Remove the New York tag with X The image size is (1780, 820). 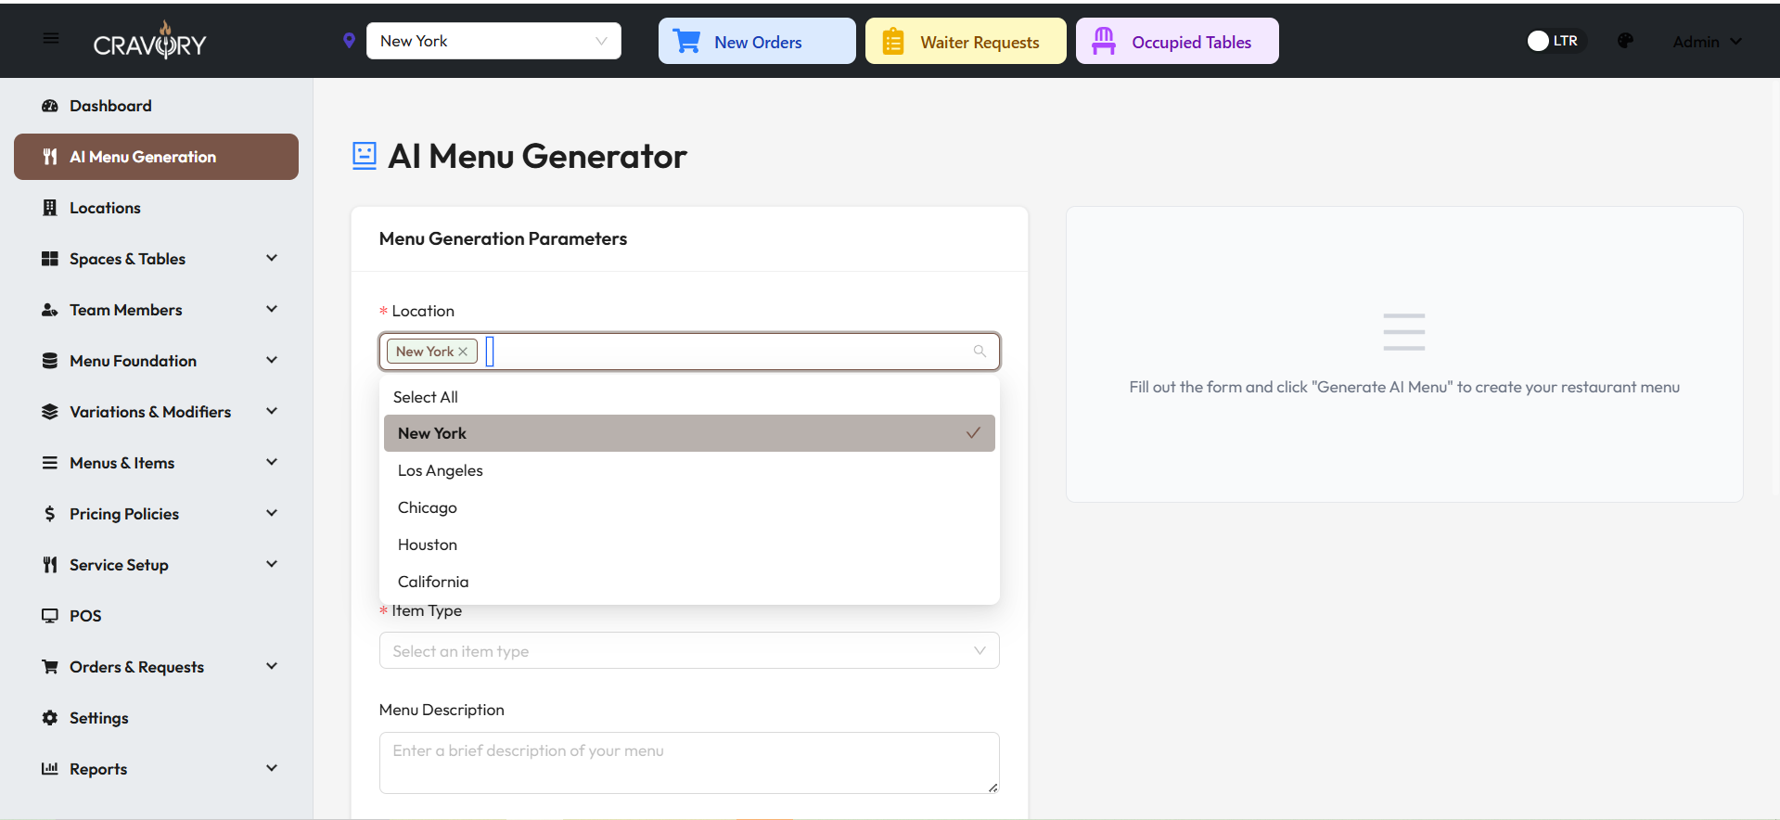(x=463, y=352)
